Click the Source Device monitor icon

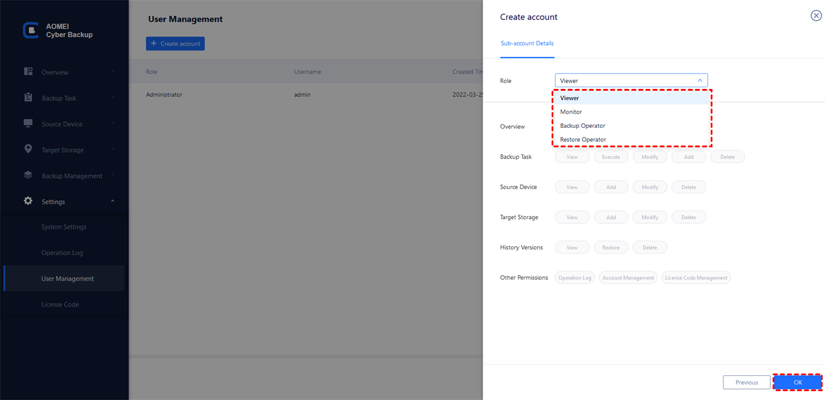28,124
